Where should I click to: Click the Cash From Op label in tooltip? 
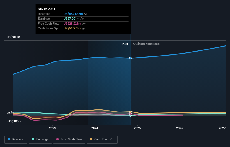click(x=48, y=29)
